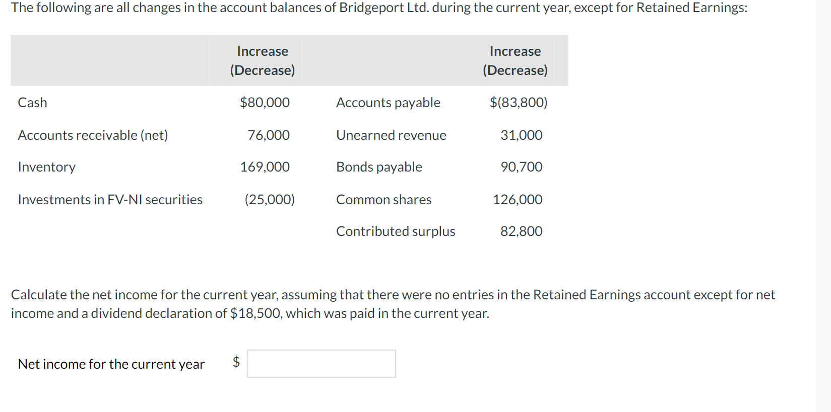Select the 169,000 inventory value
The width and height of the screenshot is (831, 412).
[x=265, y=167]
